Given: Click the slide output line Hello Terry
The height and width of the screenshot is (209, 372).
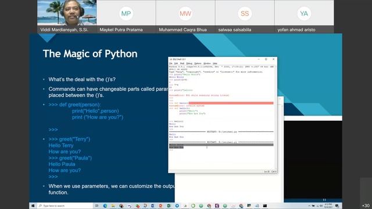Looking at the screenshot, I should (x=61, y=146).
